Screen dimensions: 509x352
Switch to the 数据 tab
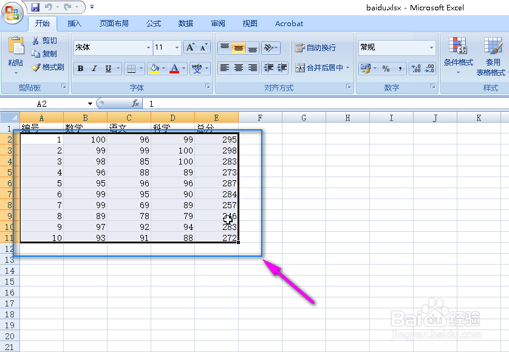[x=186, y=24]
